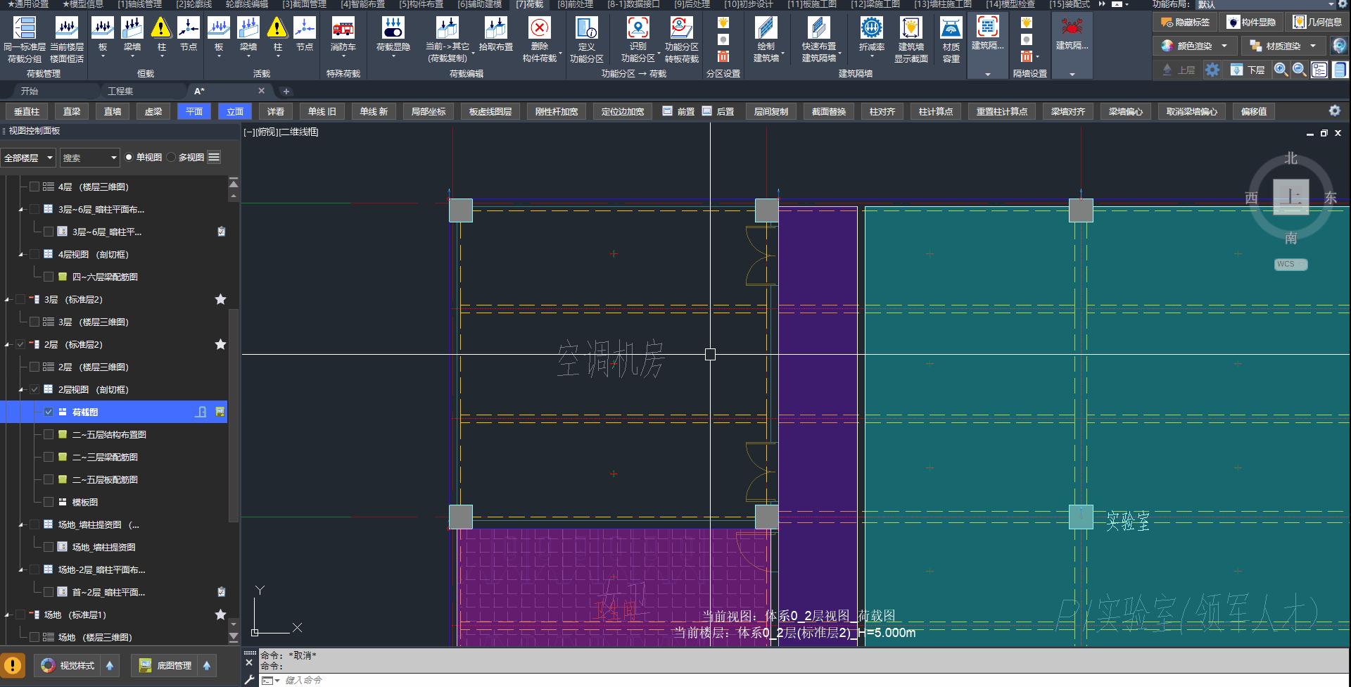
Task: Click the 拾取布置 pick layout icon
Action: (495, 29)
